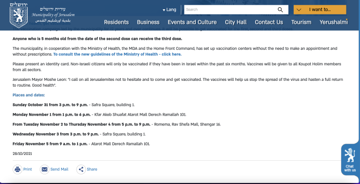Click the 'From Tuesday November 2' schedule line
The width and height of the screenshot is (360, 184).
click(117, 124)
